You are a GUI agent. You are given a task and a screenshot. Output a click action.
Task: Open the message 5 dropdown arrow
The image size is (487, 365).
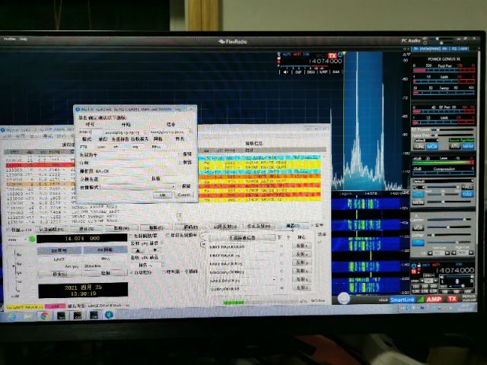[274, 280]
